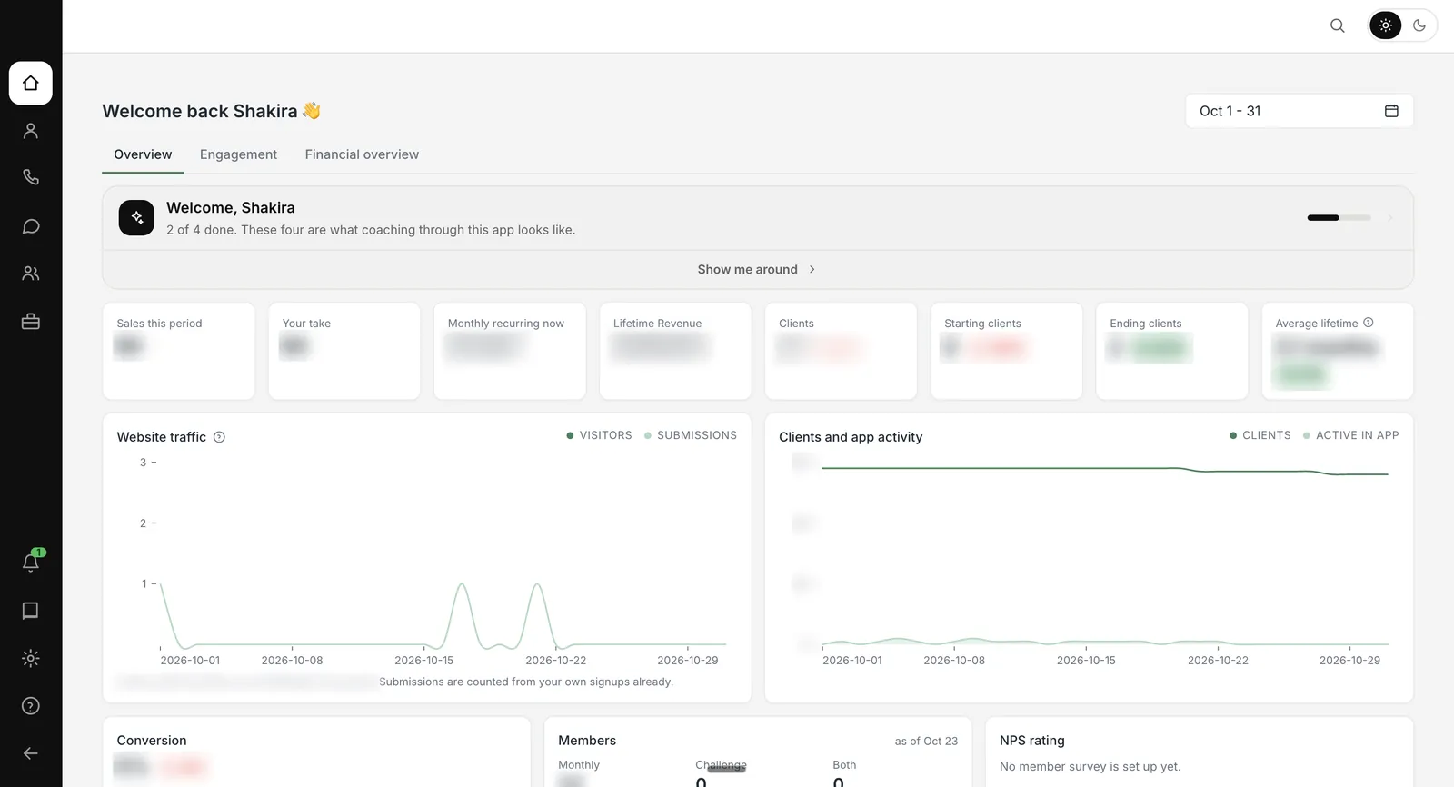Click the Members card heading
The image size is (1454, 787).
587,741
